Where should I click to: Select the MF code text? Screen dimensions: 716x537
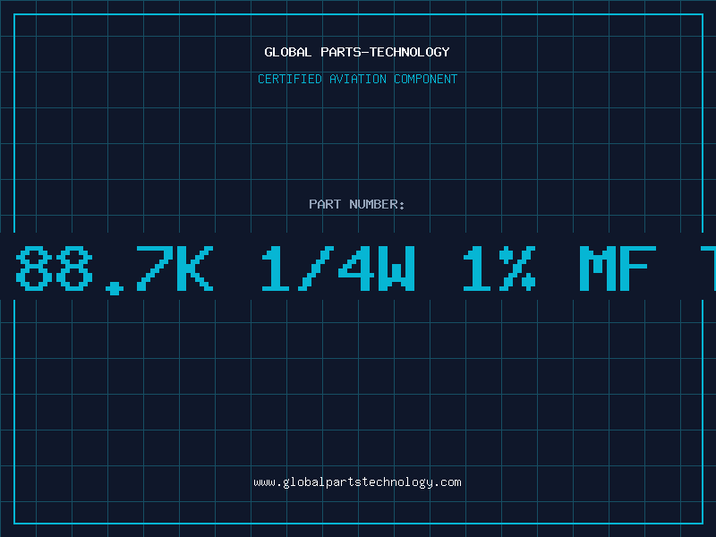618,269
